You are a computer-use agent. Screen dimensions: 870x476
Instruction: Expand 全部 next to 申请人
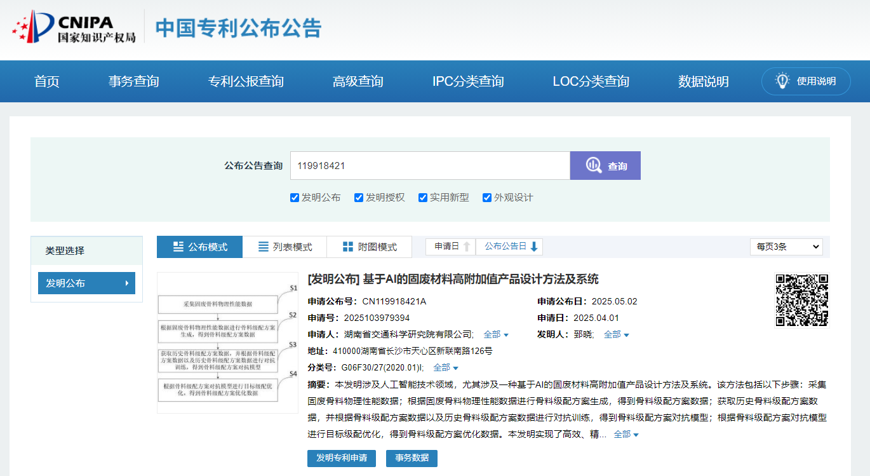click(496, 335)
